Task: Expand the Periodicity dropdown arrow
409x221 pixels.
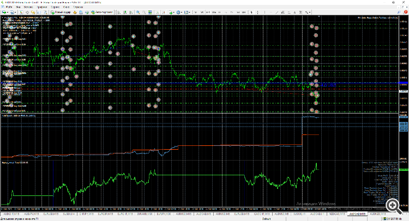Action: 182,12
